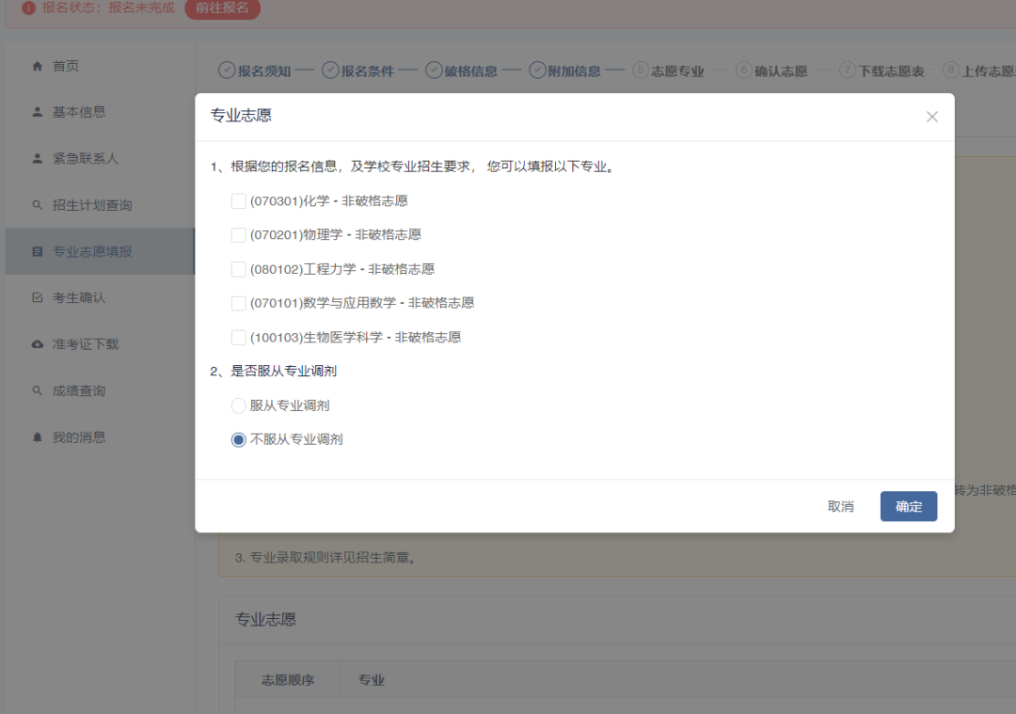The image size is (1016, 714).
Task: Click the 报名条件 step checkmark icon
Action: [330, 70]
